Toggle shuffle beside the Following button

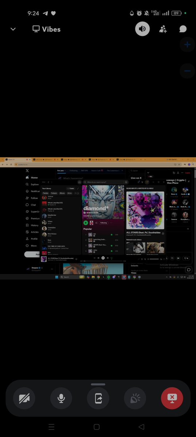coord(96,223)
